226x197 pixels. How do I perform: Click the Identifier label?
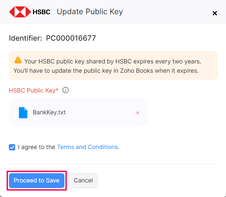[25, 38]
